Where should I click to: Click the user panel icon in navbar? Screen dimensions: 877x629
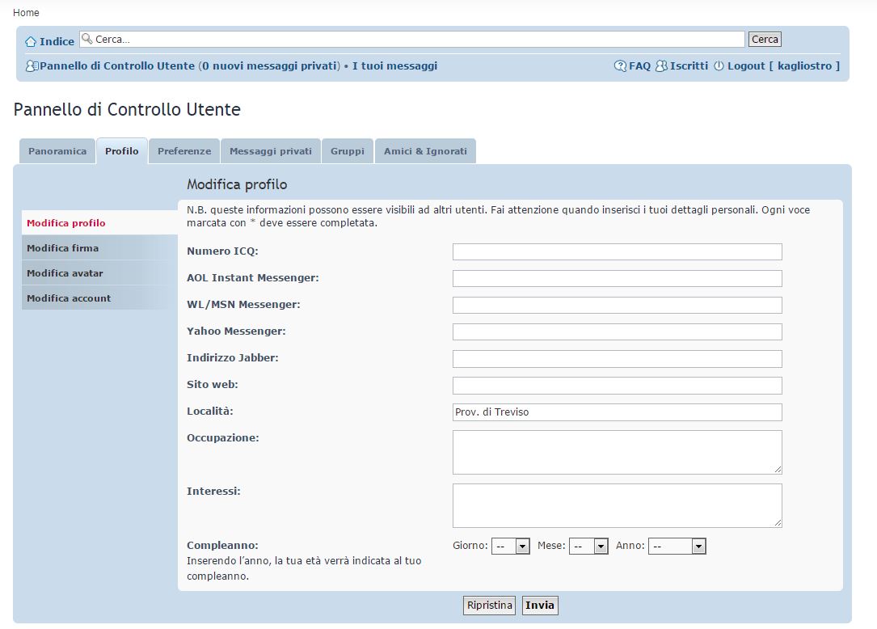(x=32, y=66)
